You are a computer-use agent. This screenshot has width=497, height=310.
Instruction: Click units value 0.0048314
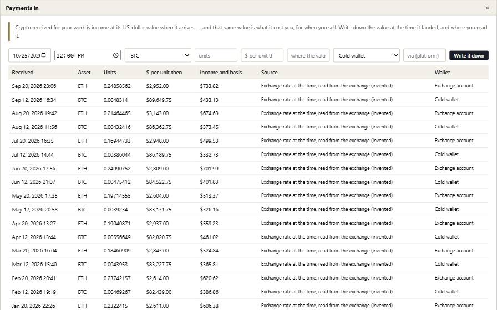click(116, 100)
